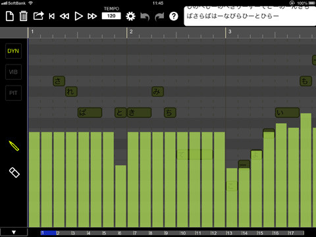Start playback with the play button
Screen dimensions: 316x237
78,16
